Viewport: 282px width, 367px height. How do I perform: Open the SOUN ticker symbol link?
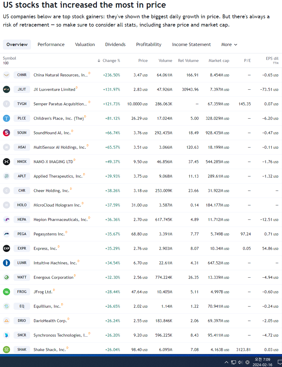click(22, 133)
